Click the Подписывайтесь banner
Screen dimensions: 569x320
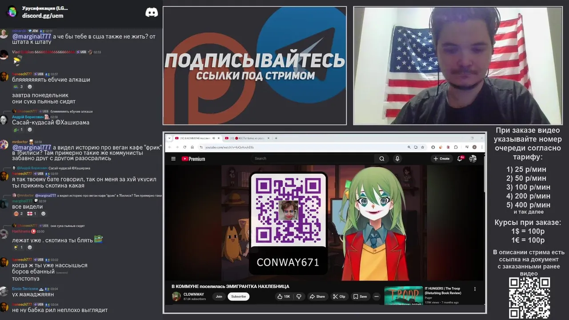255,65
